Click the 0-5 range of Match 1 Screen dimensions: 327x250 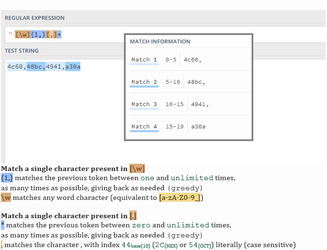(171, 60)
